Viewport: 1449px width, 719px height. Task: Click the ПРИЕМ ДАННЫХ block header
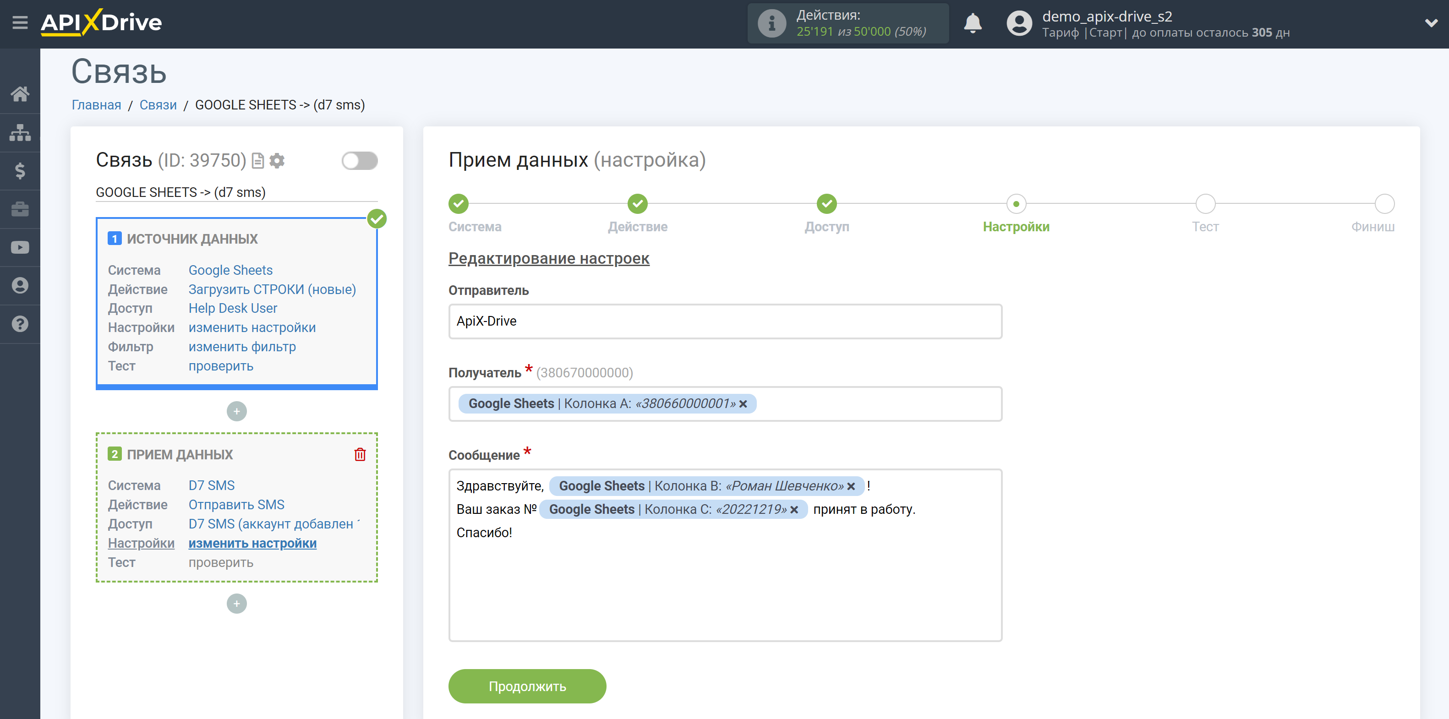(180, 455)
